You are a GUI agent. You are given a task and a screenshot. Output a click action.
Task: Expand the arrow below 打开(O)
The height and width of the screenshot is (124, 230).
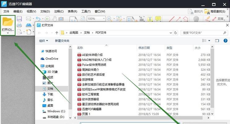(8, 33)
